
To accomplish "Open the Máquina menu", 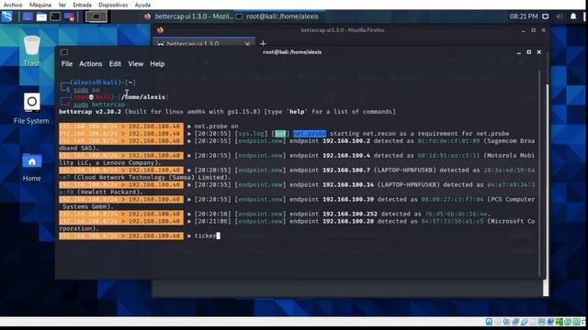I will 40,5.
